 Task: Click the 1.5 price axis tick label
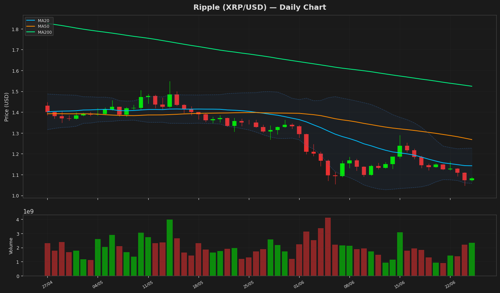15,91
